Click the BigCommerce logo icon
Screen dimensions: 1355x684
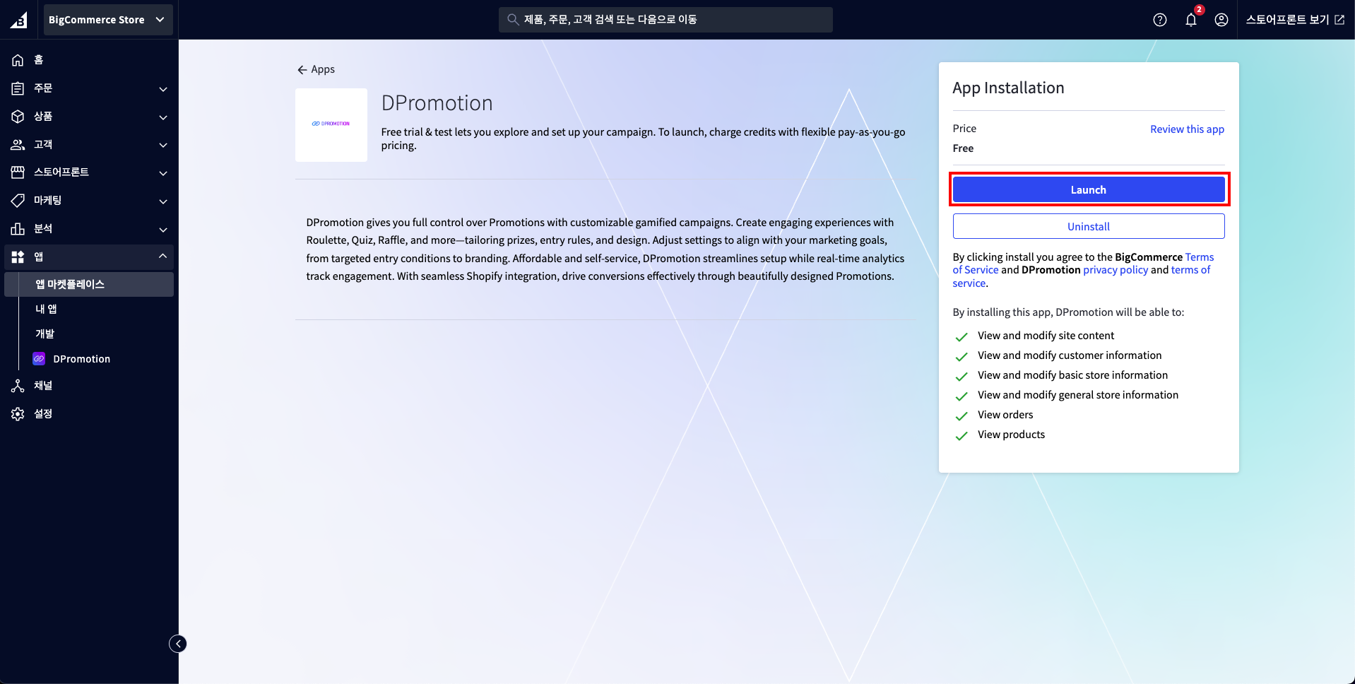(19, 20)
